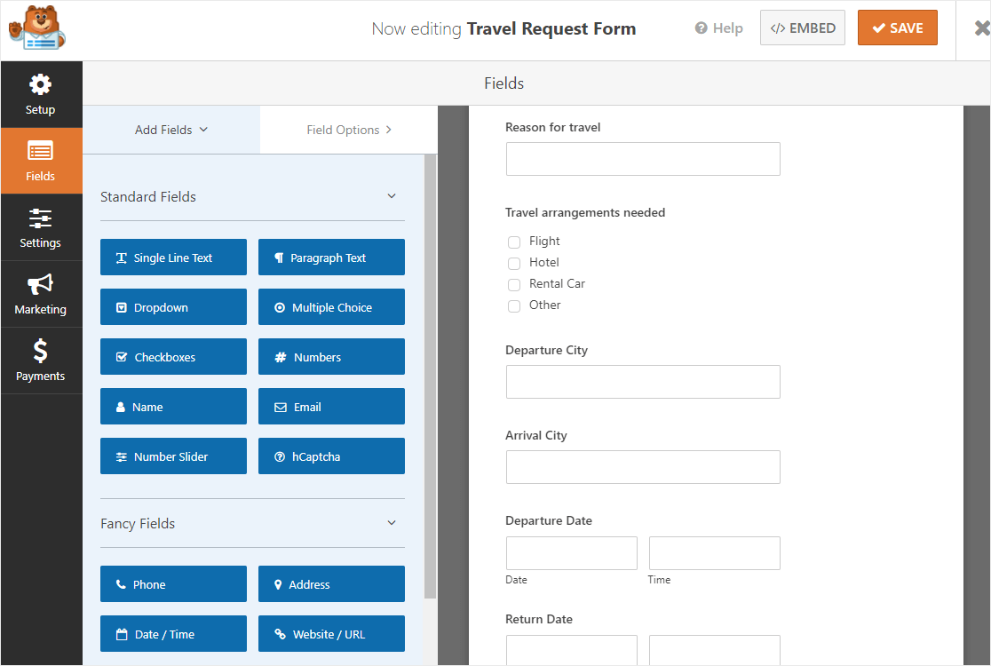Viewport: 991px width, 666px height.
Task: Open Settings via the sliders icon
Action: click(41, 218)
